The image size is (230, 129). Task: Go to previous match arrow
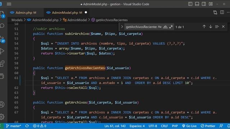coord(204,27)
